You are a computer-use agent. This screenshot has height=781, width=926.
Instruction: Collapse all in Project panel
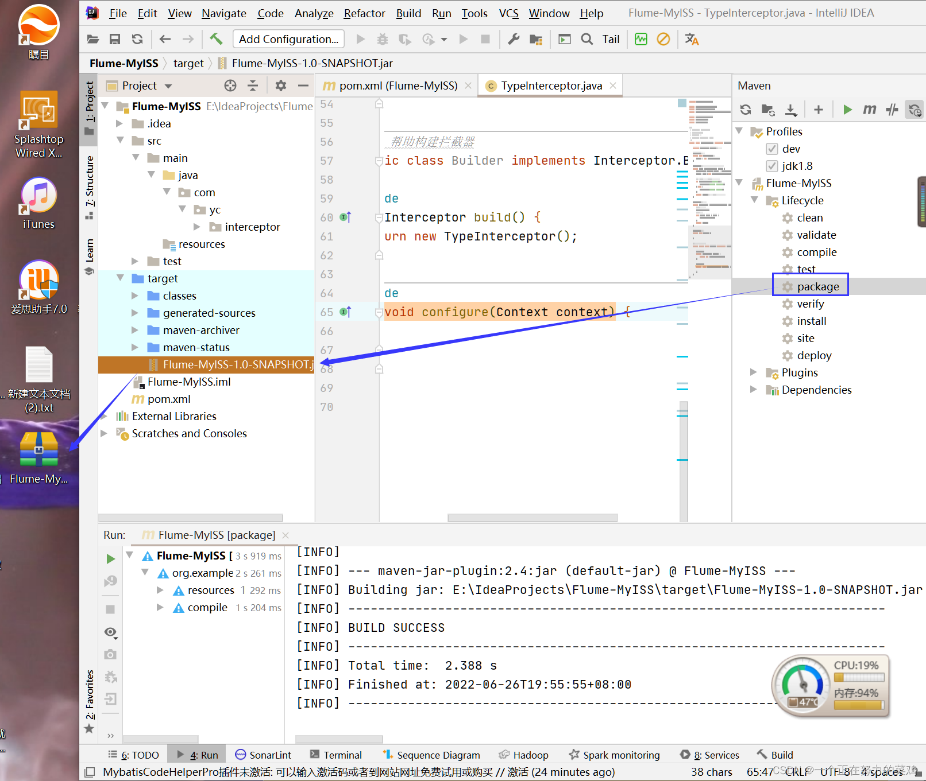point(253,86)
